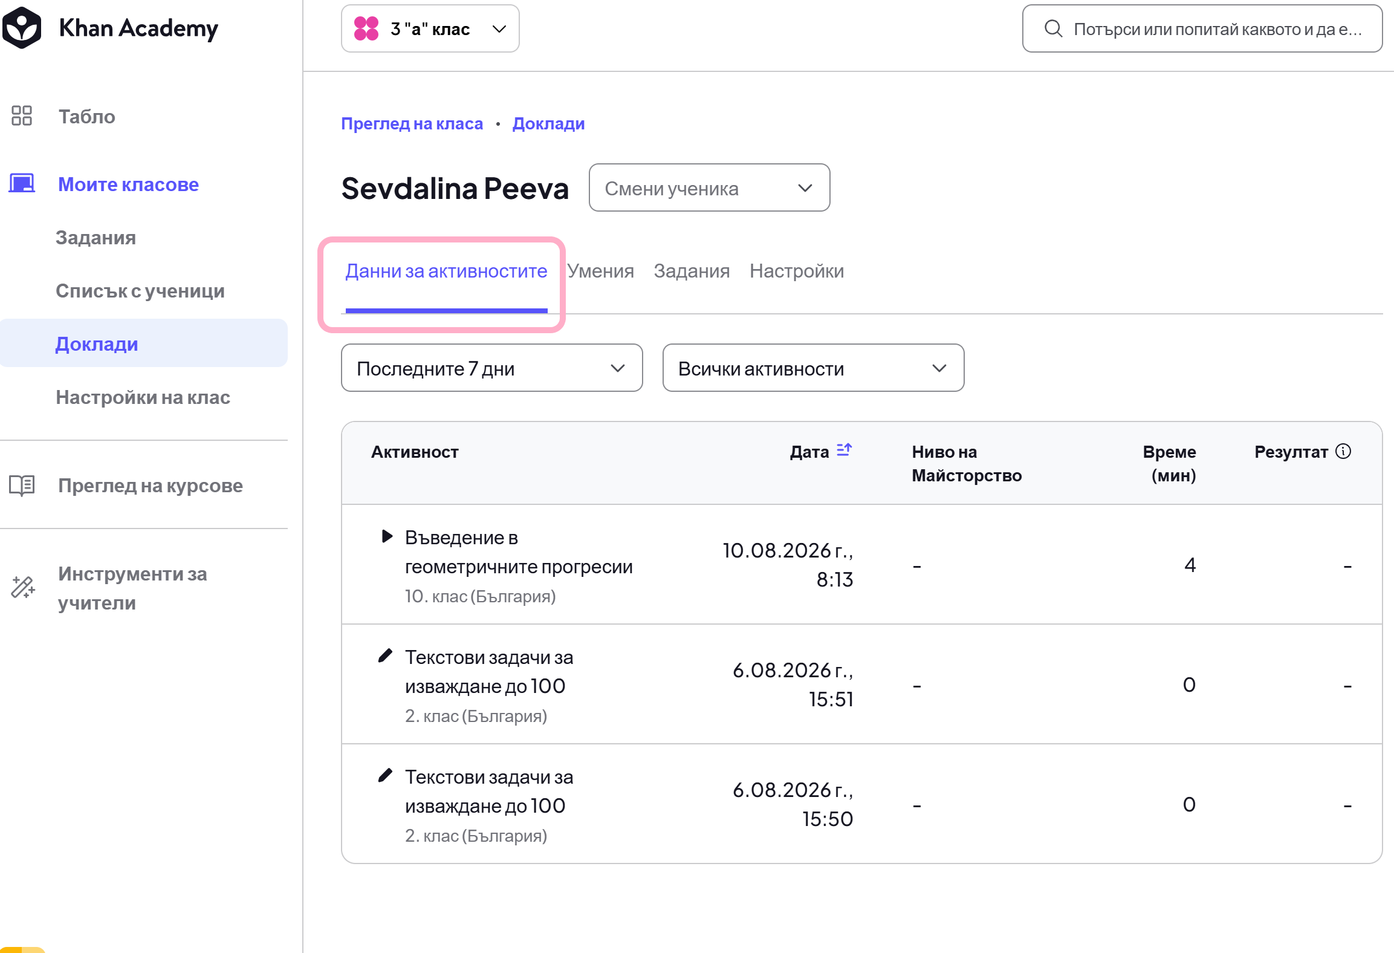1394x953 pixels.
Task: Open Списък с ученици
Action: point(140,291)
